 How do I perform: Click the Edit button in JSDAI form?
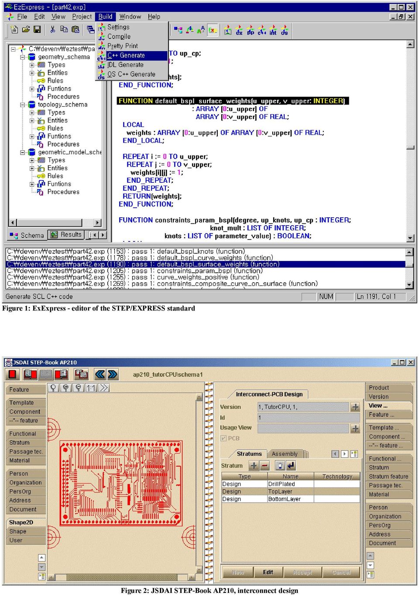(x=268, y=572)
